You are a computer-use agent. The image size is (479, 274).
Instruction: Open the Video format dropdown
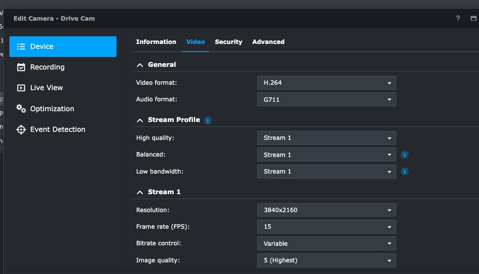click(x=327, y=83)
